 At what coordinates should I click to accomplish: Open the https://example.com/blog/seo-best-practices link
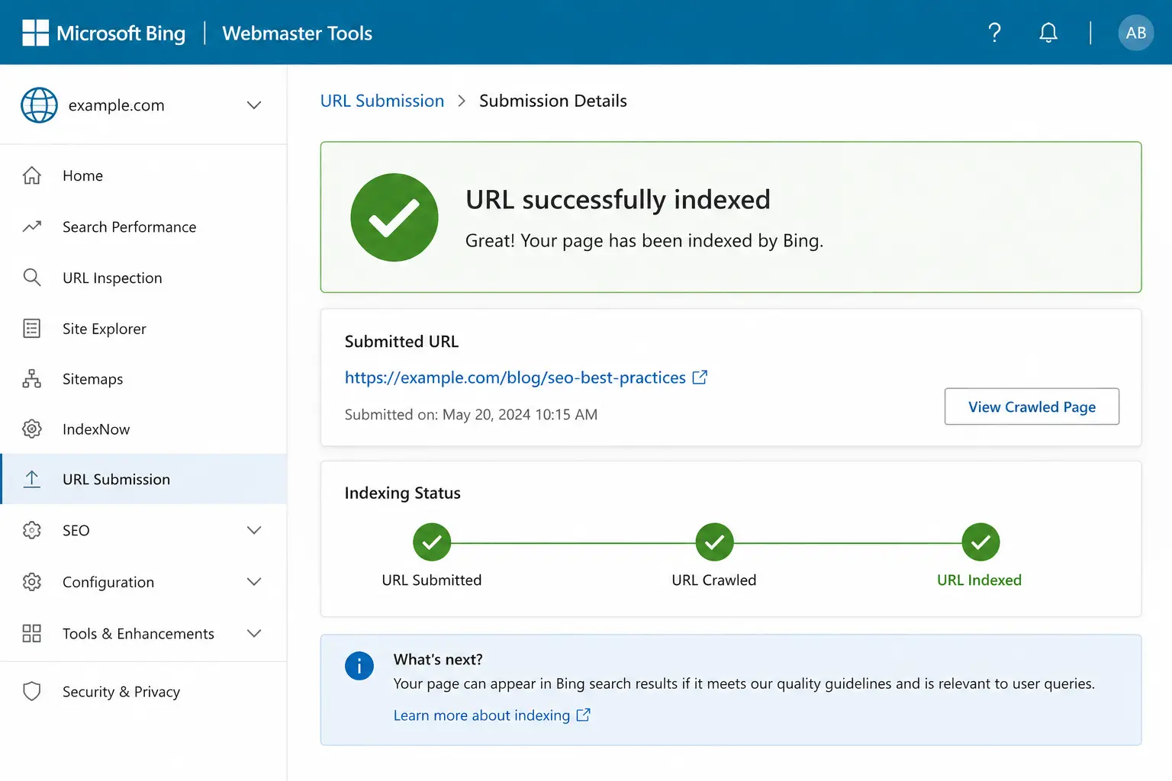pos(515,378)
